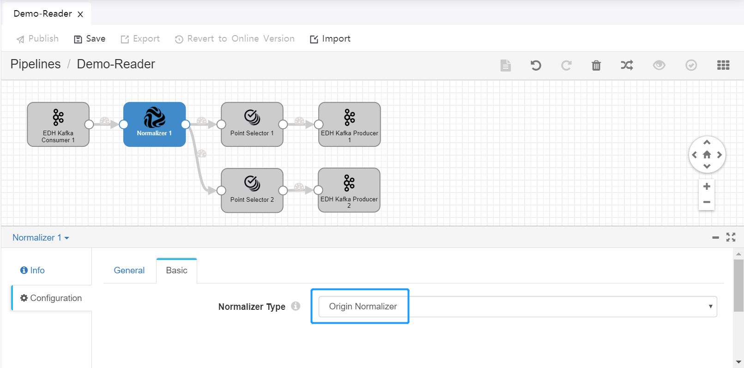Open the stage library grid icon
Screen dimensions: 744x368
coord(723,65)
